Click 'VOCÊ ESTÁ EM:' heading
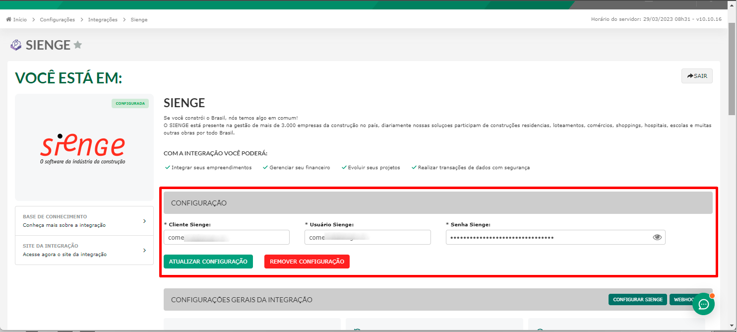Viewport: 737px width, 332px height. click(68, 78)
